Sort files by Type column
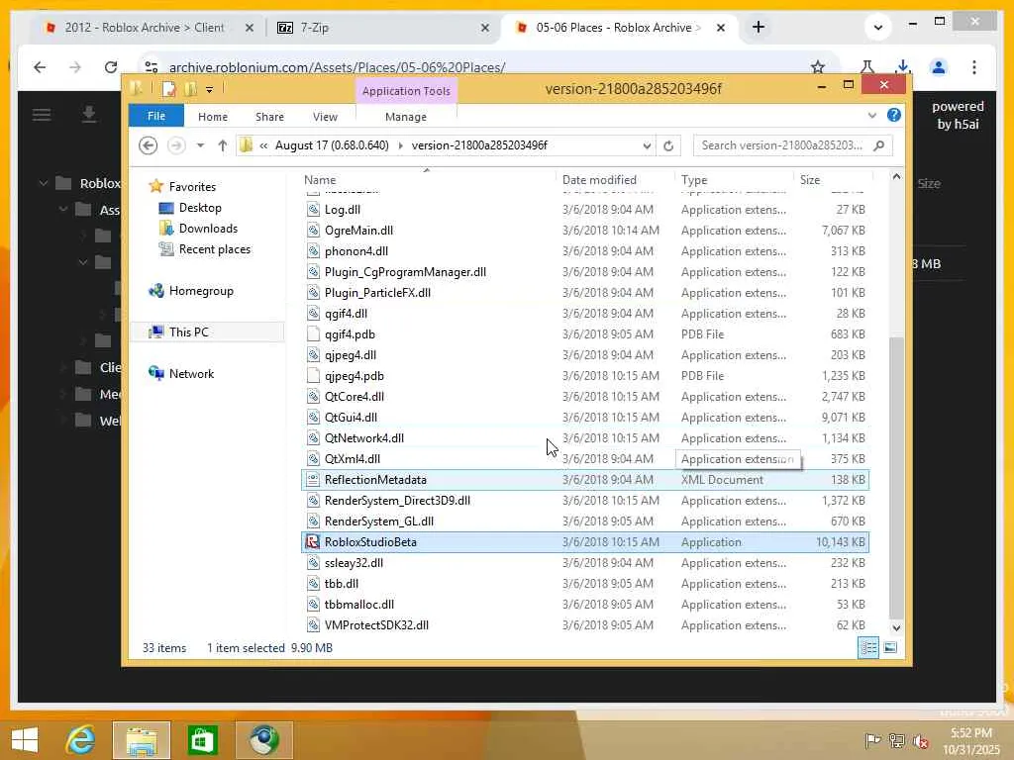The height and width of the screenshot is (760, 1014). [x=734, y=180]
